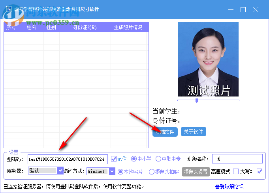
Task: Maximize the window
Action: point(243,9)
